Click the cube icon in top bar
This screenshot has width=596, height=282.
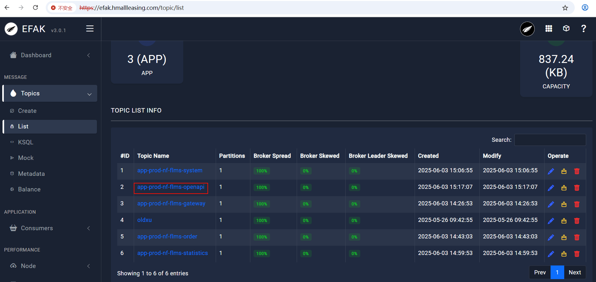[566, 29]
